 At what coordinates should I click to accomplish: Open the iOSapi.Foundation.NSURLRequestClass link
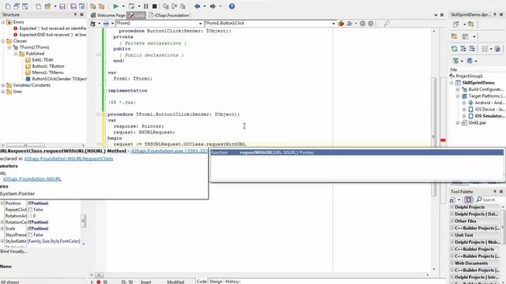click(x=69, y=159)
